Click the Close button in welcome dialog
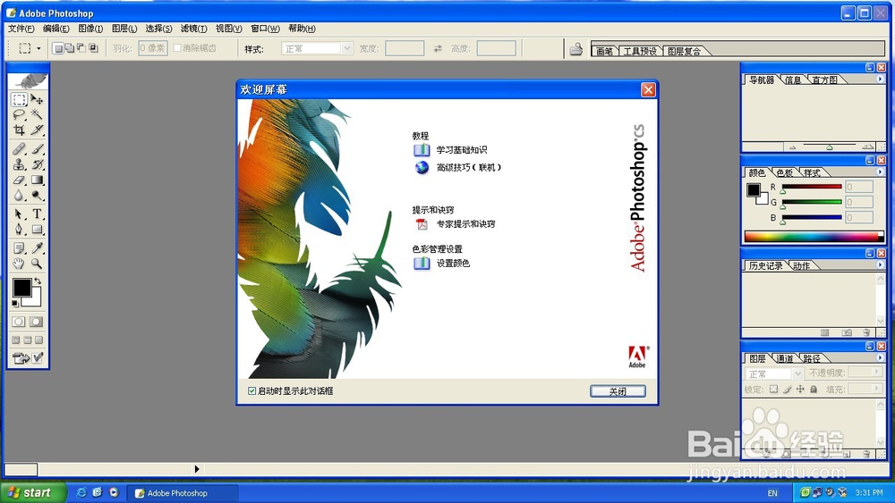This screenshot has width=895, height=503. point(618,391)
